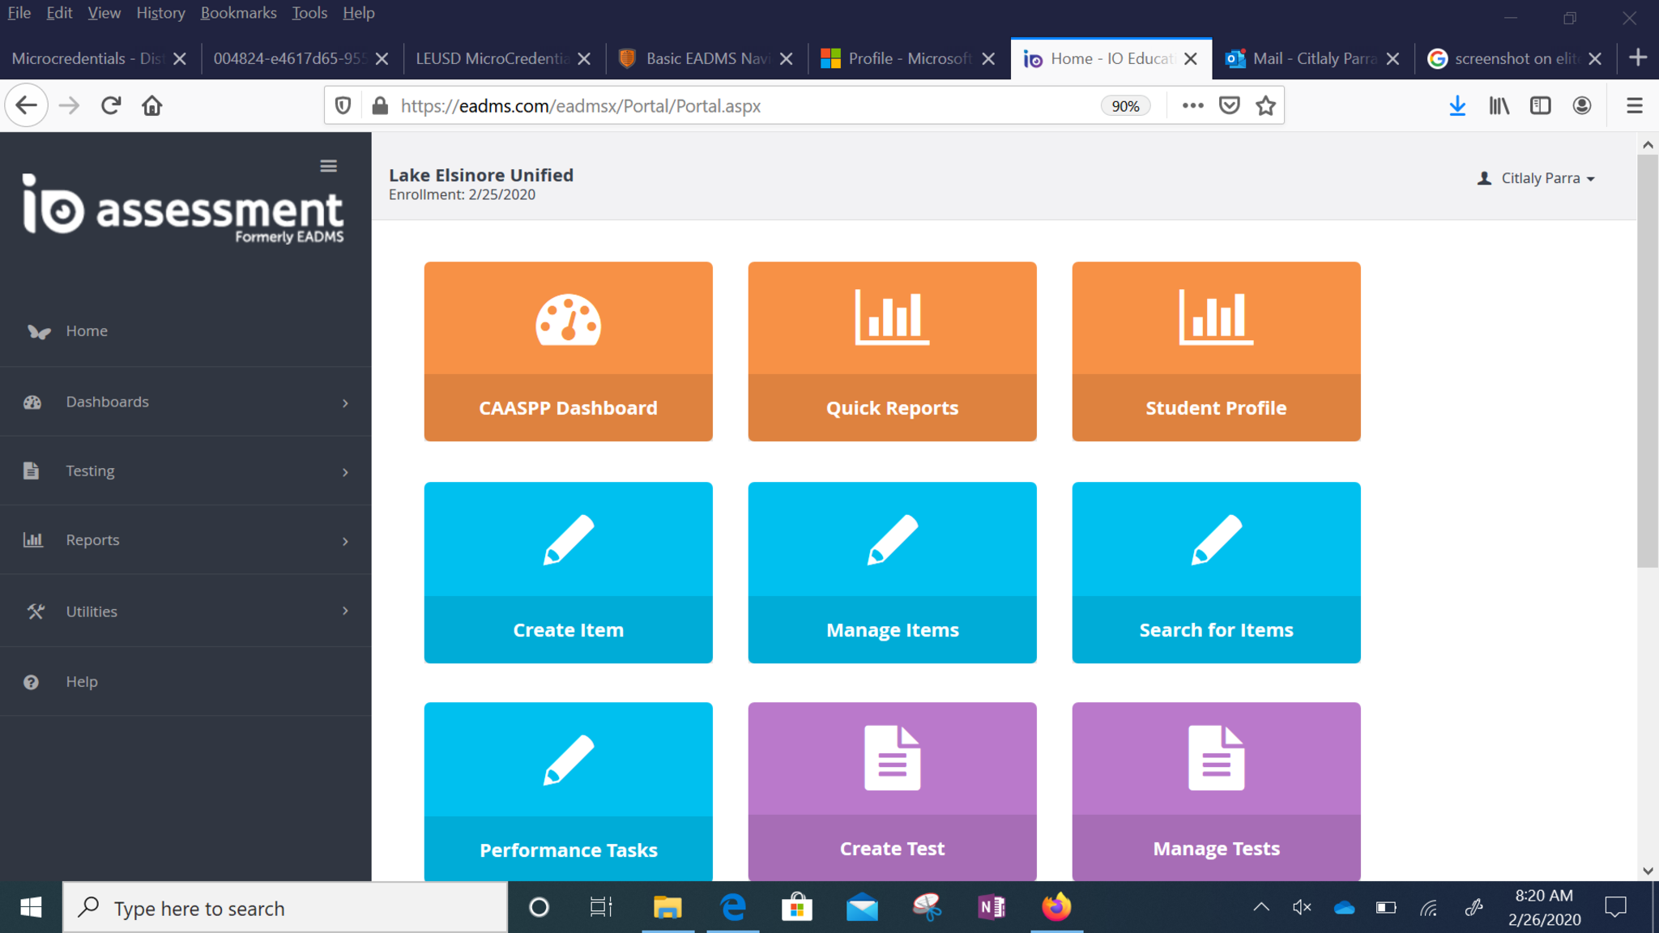This screenshot has width=1659, height=933.
Task: Reset the 90% zoom level indicator
Action: click(x=1125, y=106)
